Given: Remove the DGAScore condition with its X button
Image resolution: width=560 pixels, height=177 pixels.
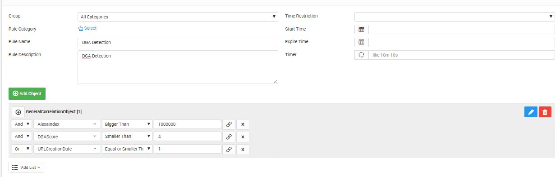Looking at the screenshot, I should point(243,137).
